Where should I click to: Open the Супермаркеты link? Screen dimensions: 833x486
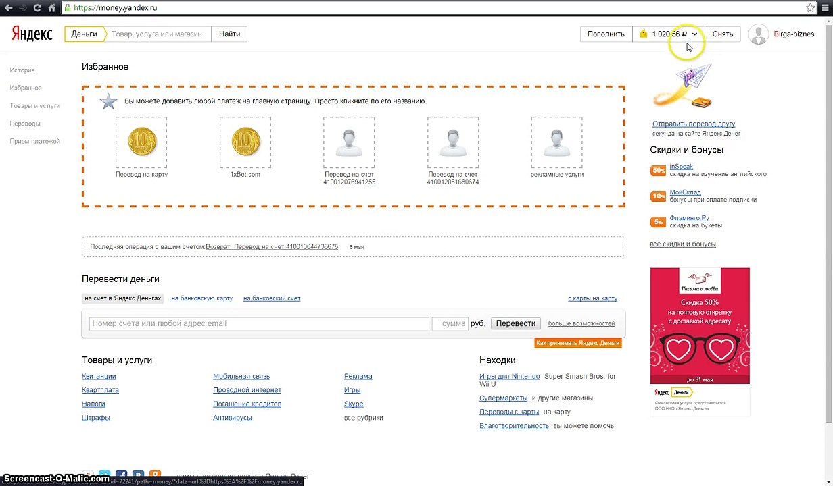click(503, 398)
